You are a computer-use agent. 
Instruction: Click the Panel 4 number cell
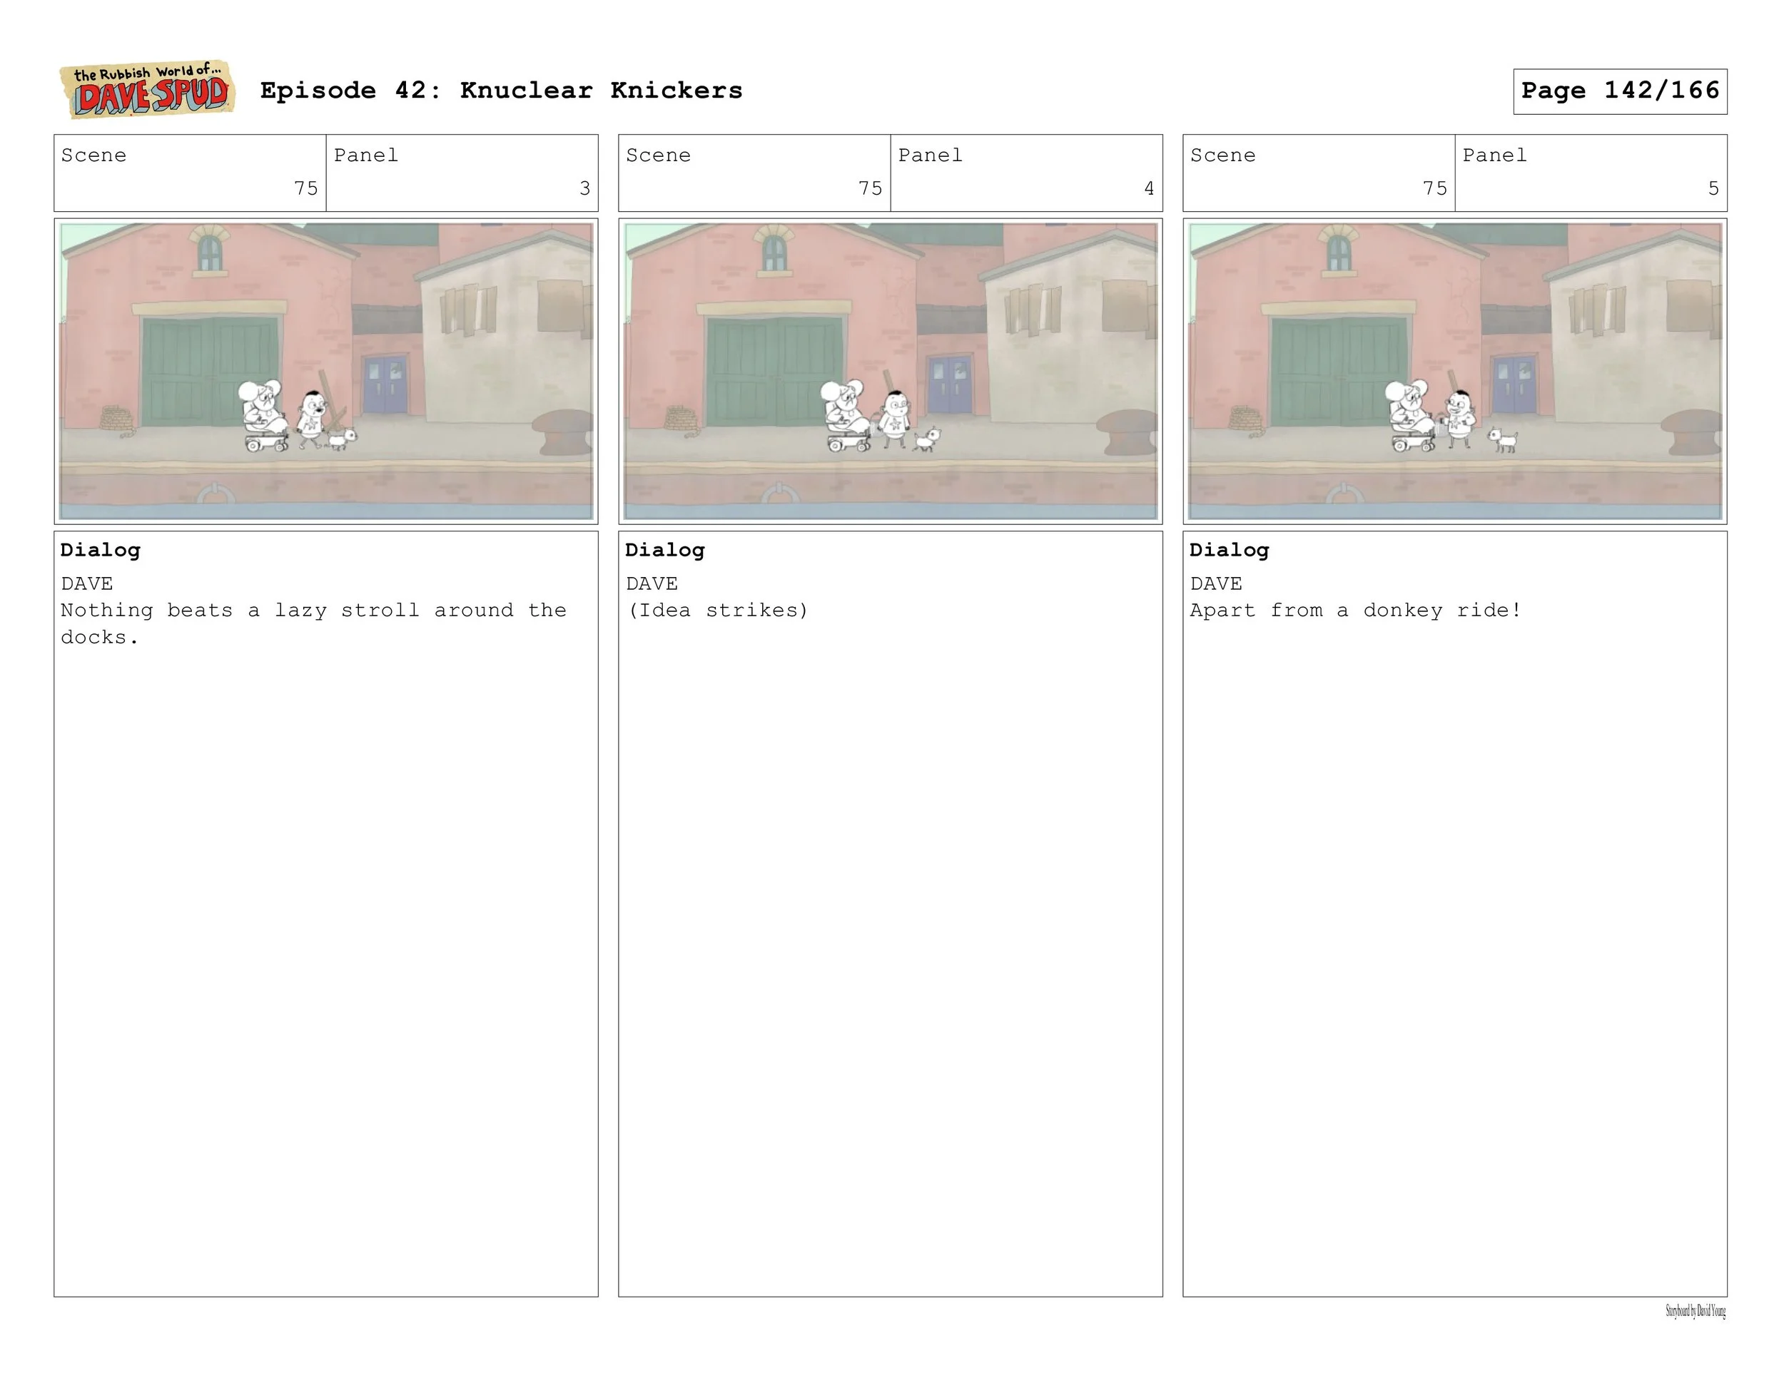(1026, 173)
